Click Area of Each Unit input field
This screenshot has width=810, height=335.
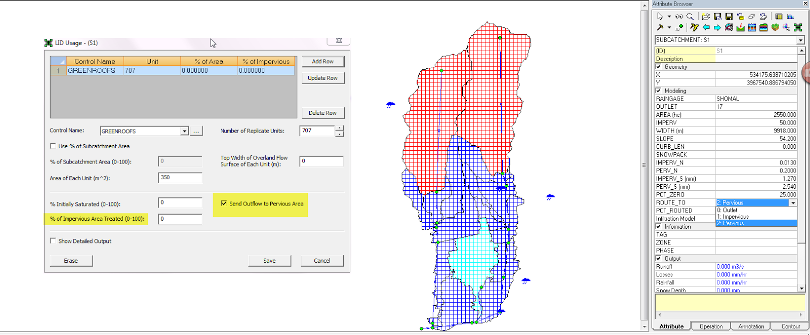pos(180,178)
